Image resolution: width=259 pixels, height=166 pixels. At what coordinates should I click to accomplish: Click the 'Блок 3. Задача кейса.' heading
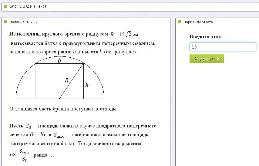pos(29,6)
